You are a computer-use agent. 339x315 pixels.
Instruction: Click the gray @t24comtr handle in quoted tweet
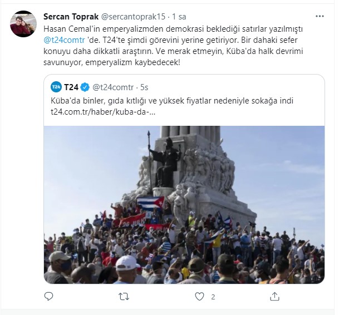point(113,87)
